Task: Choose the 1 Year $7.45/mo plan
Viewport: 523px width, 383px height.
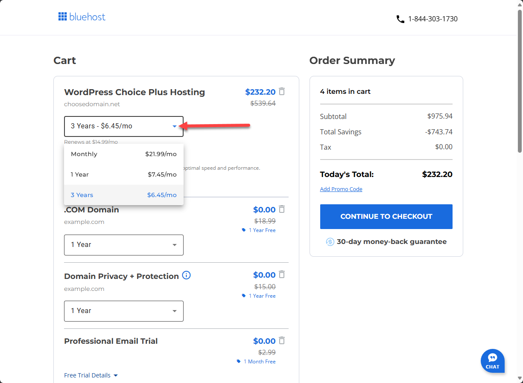Action: pos(123,174)
